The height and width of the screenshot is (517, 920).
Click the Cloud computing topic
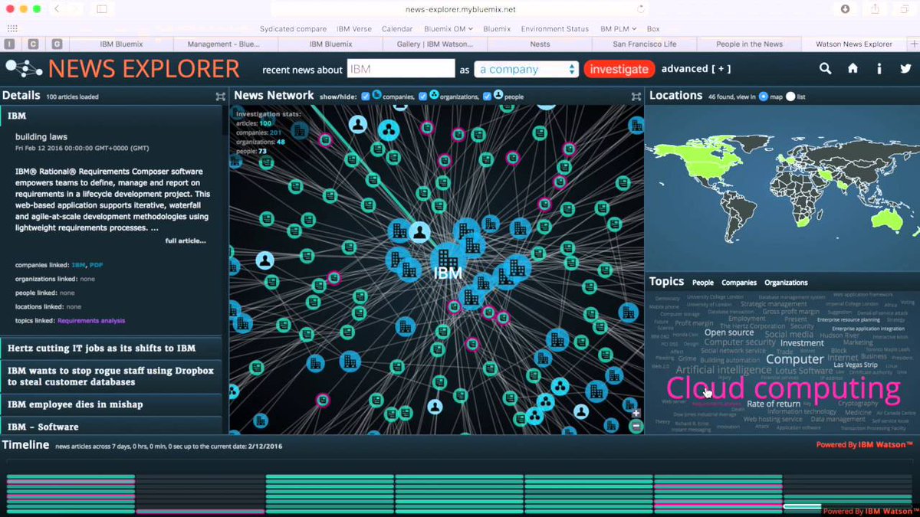783,389
